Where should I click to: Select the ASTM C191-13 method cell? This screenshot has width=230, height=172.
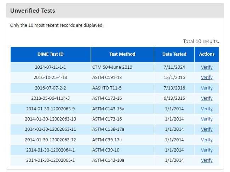point(107,78)
